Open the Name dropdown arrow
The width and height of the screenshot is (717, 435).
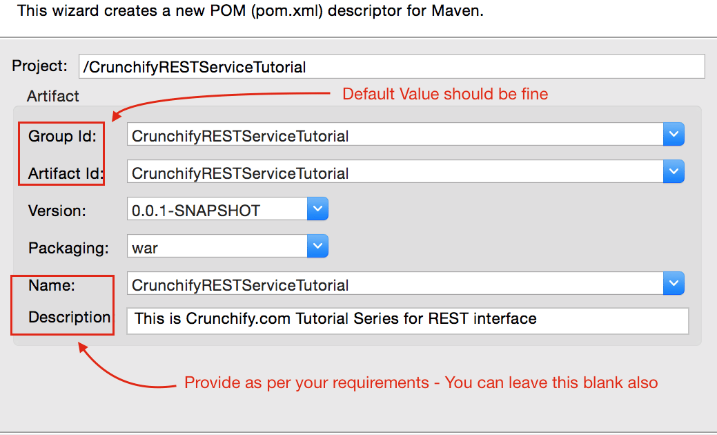(x=674, y=284)
